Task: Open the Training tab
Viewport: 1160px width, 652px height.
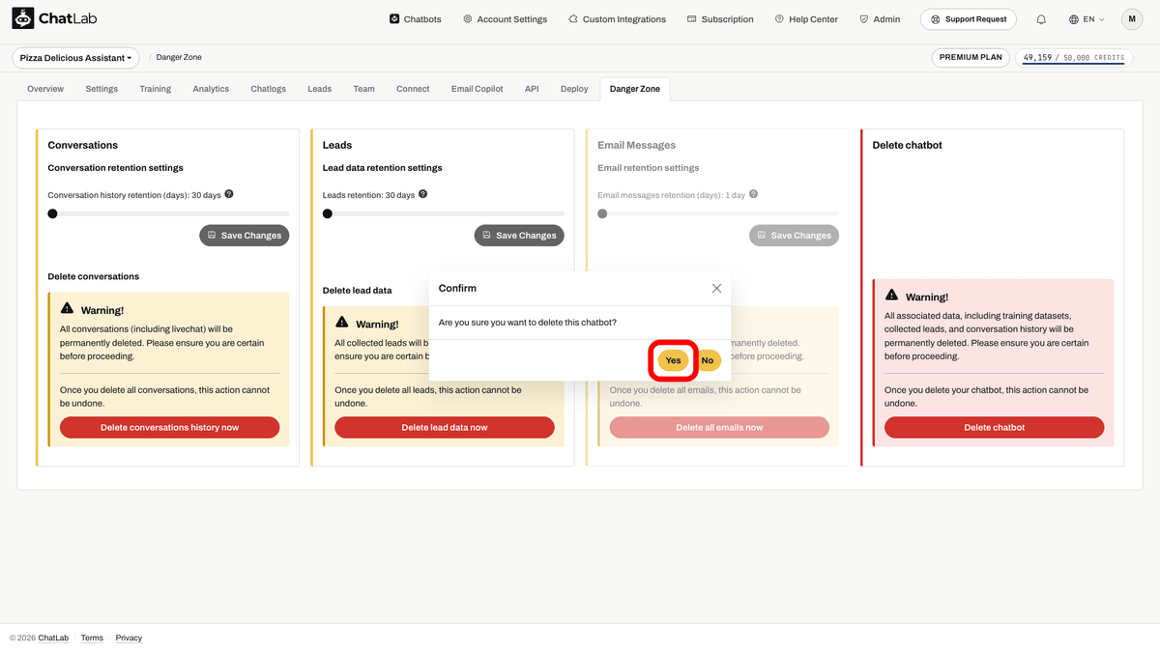Action: coord(155,89)
